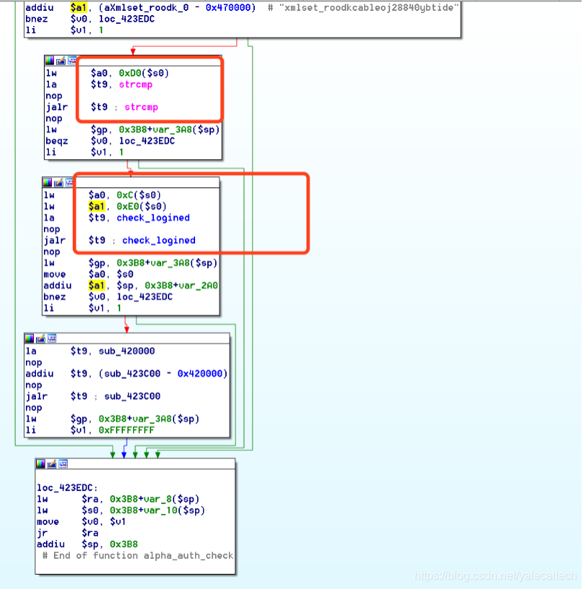Click sub_420000 in the "la $t9" line
The width and height of the screenshot is (583, 589).
coord(127,351)
